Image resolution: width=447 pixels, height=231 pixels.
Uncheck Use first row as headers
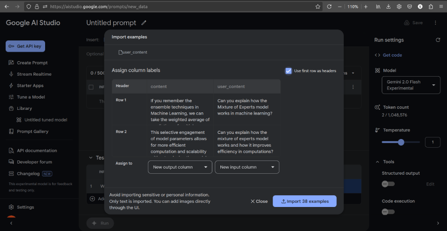(289, 71)
